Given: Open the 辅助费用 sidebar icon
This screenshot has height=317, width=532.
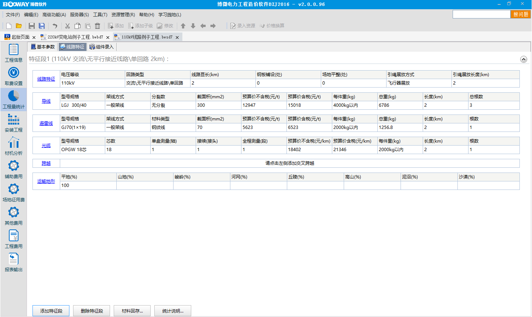Looking at the screenshot, I should [x=14, y=170].
